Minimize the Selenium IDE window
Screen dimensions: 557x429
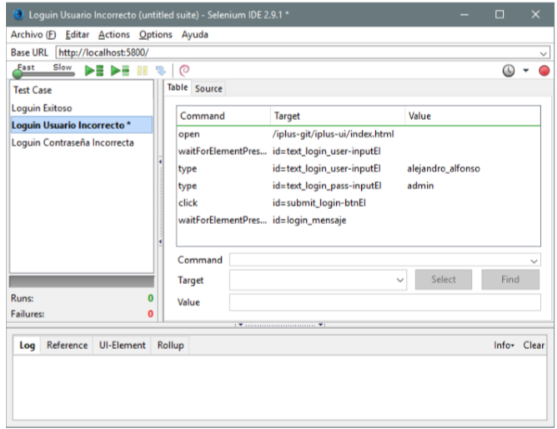coord(464,14)
